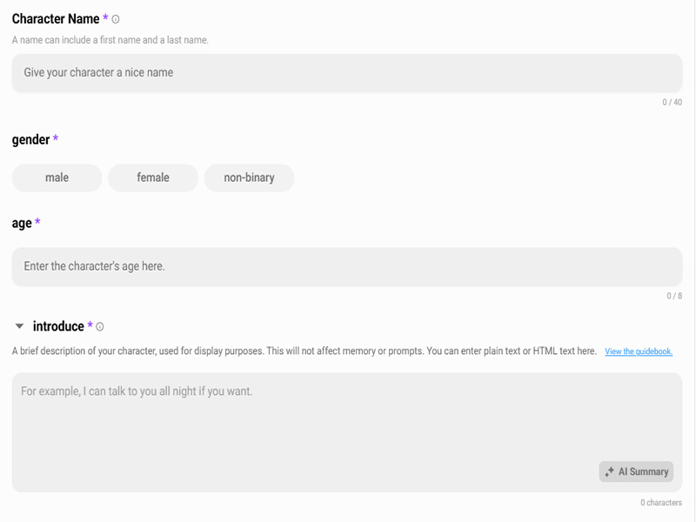Focus the character's age input field
This screenshot has height=522, width=696.
pyautogui.click(x=347, y=266)
